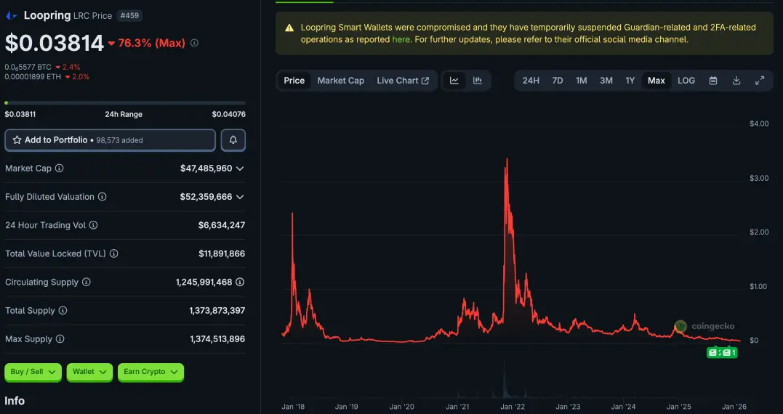This screenshot has width=783, height=414.
Task: Click info icon next to 1,245,991,468 value
Action: click(240, 282)
